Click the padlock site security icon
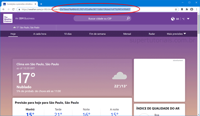This screenshot has width=200, height=116. point(19,9)
